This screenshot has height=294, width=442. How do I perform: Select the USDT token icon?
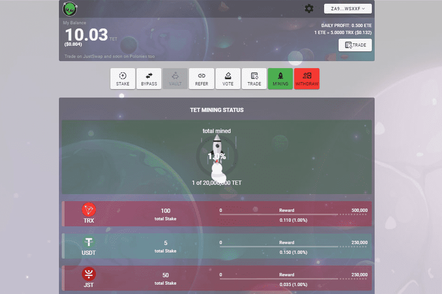(x=88, y=242)
